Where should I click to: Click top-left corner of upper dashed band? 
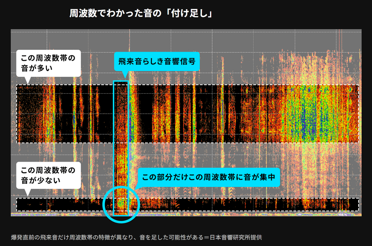pyautogui.click(x=17, y=85)
